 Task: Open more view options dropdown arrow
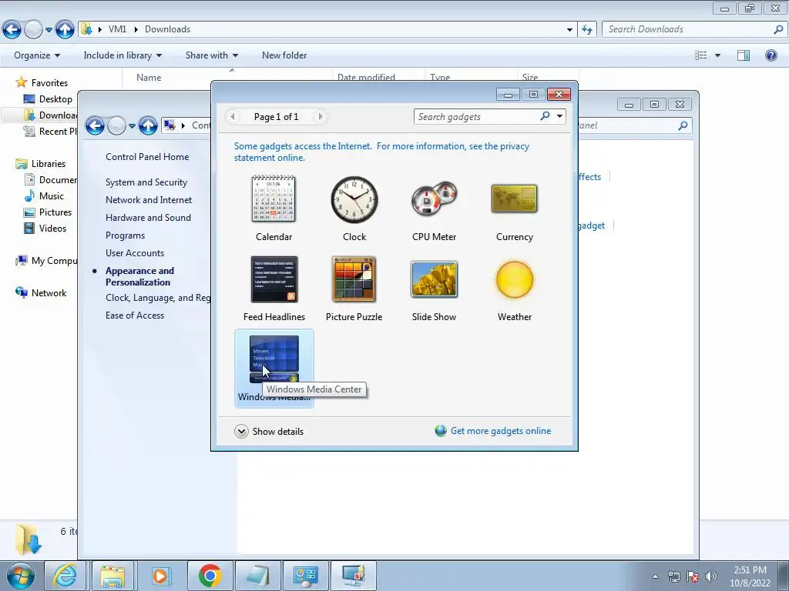point(717,55)
